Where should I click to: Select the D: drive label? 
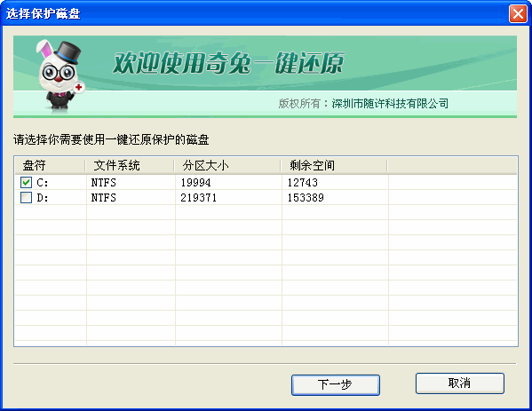click(43, 198)
